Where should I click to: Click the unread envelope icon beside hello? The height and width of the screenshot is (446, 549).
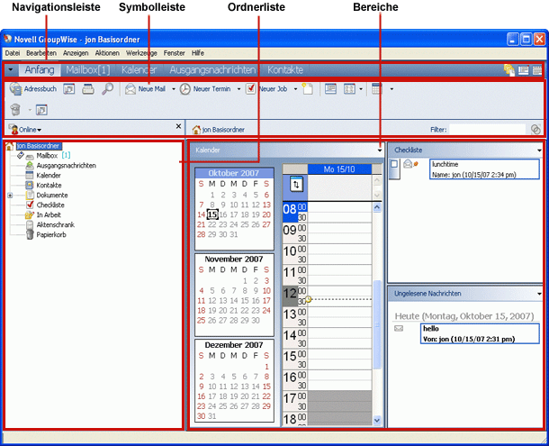399,329
